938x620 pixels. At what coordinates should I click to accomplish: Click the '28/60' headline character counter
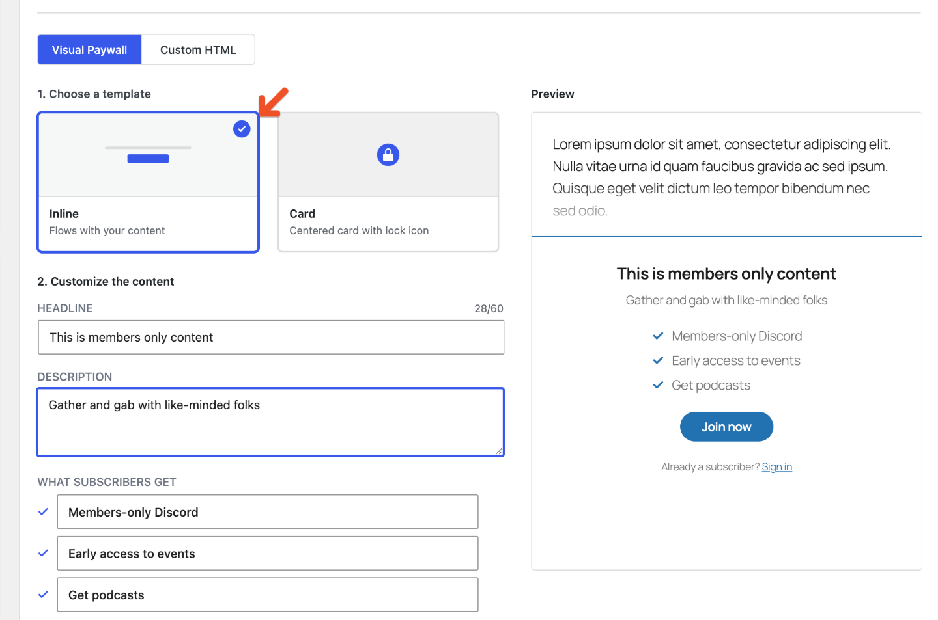coord(489,309)
